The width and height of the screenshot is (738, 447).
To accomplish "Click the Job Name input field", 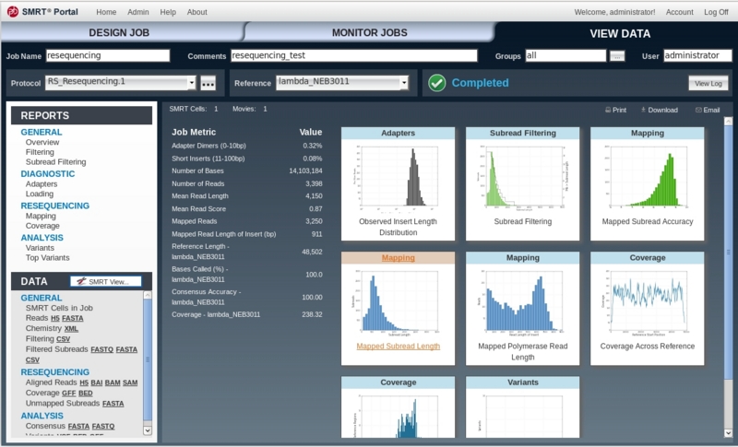I will pos(108,55).
